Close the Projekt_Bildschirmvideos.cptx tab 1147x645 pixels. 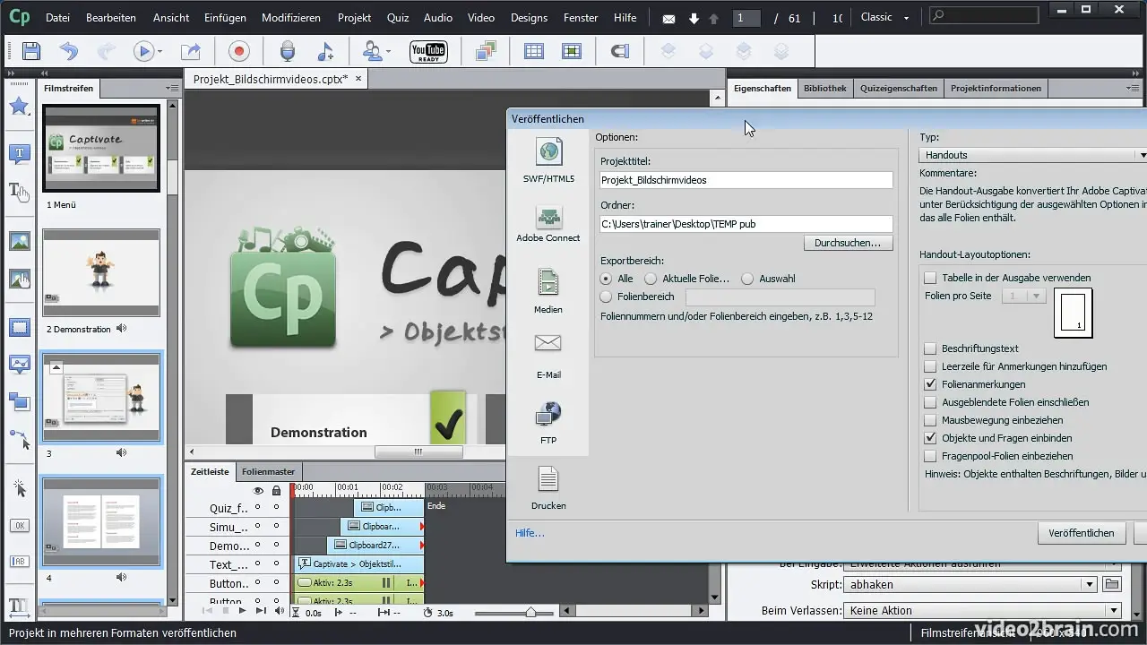[x=358, y=79]
